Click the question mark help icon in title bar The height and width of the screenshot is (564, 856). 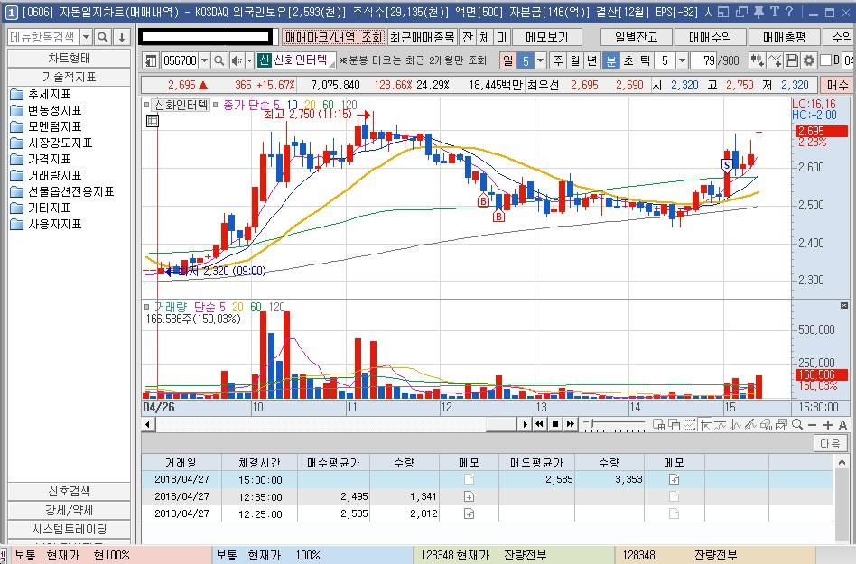(789, 12)
